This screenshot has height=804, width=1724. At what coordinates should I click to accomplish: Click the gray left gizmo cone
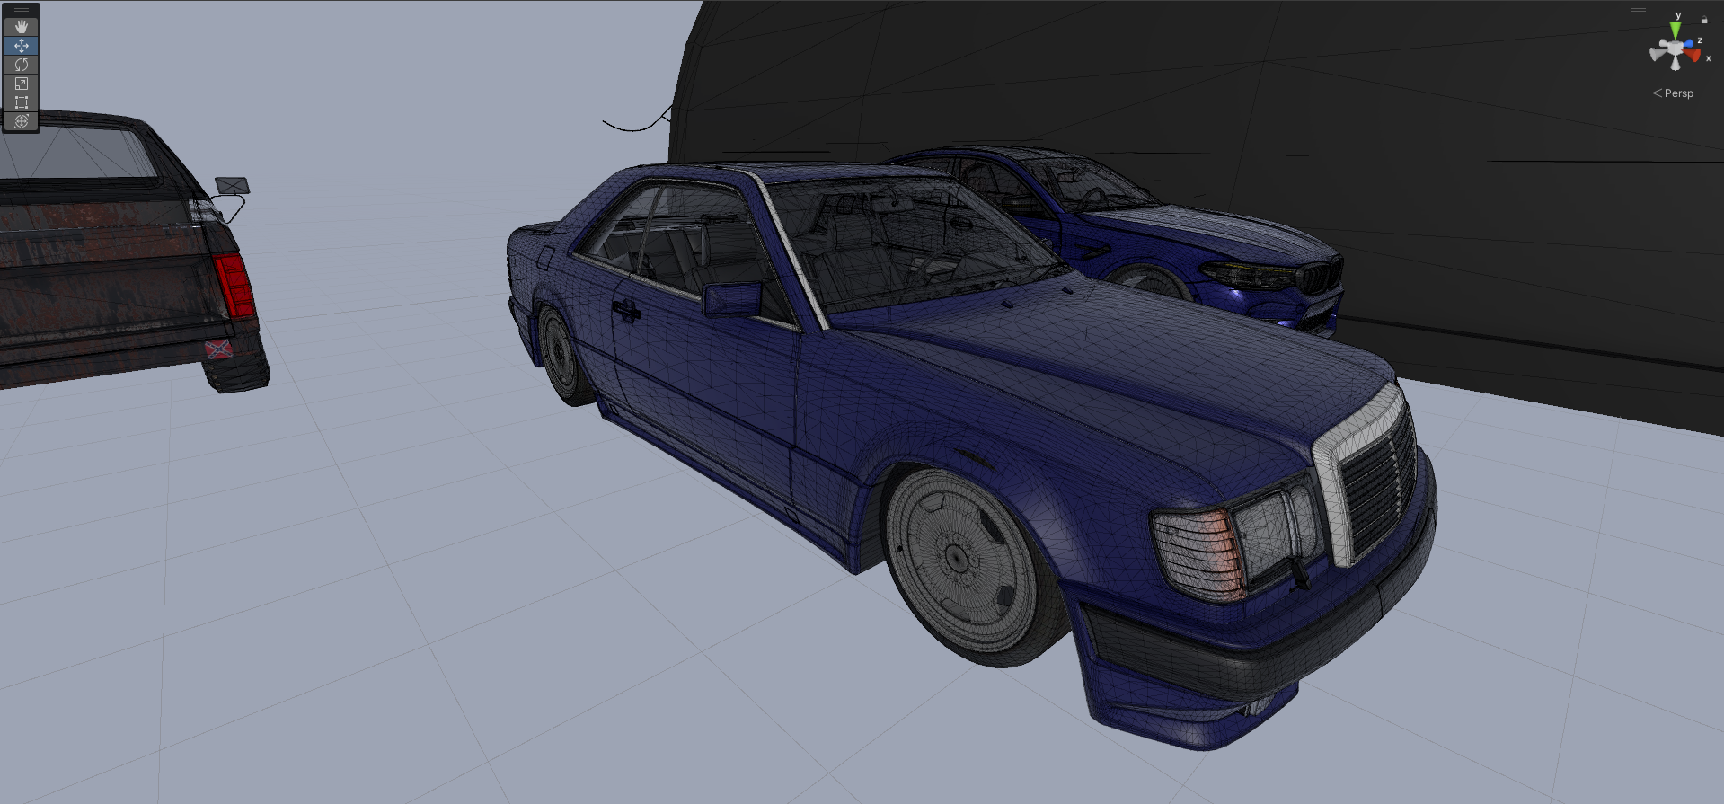[1658, 52]
